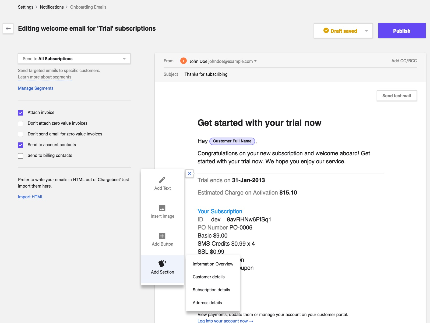Click the back arrow icon
The height and width of the screenshot is (323, 430).
(8, 28)
